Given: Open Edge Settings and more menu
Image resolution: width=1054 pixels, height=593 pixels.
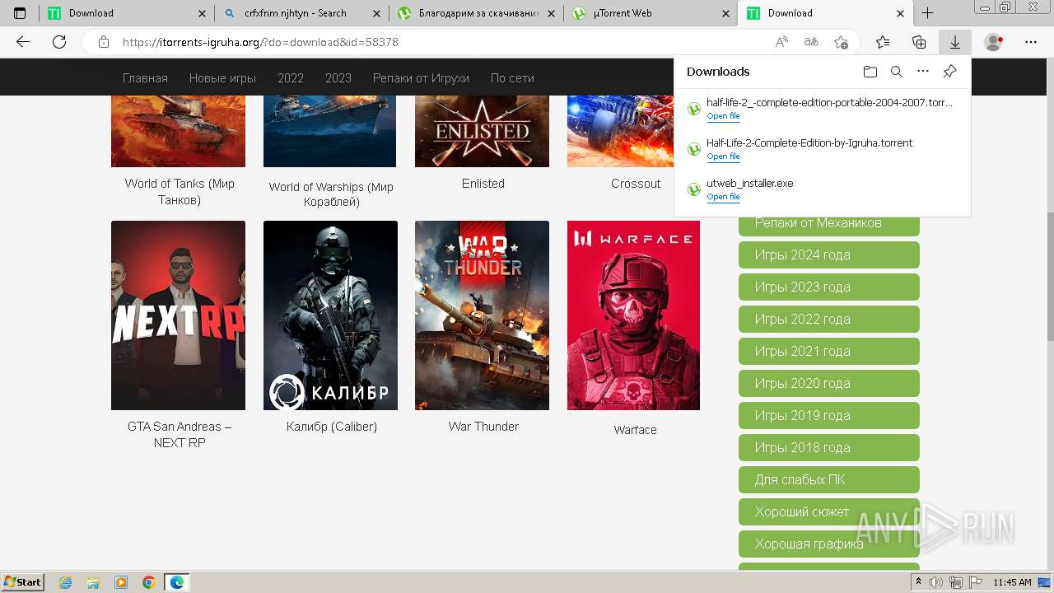Looking at the screenshot, I should pyautogui.click(x=1031, y=42).
